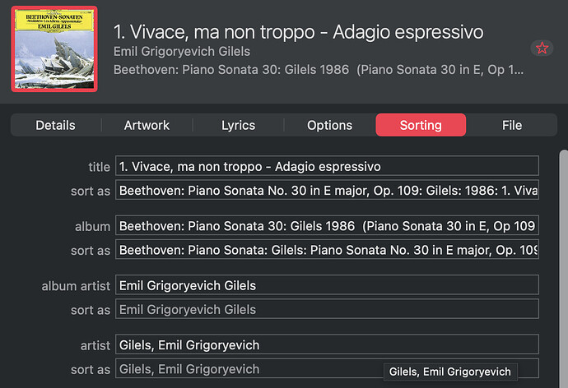568x388 pixels.
Task: Click the header track title Vivace, ma non troppo
Action: pos(298,32)
